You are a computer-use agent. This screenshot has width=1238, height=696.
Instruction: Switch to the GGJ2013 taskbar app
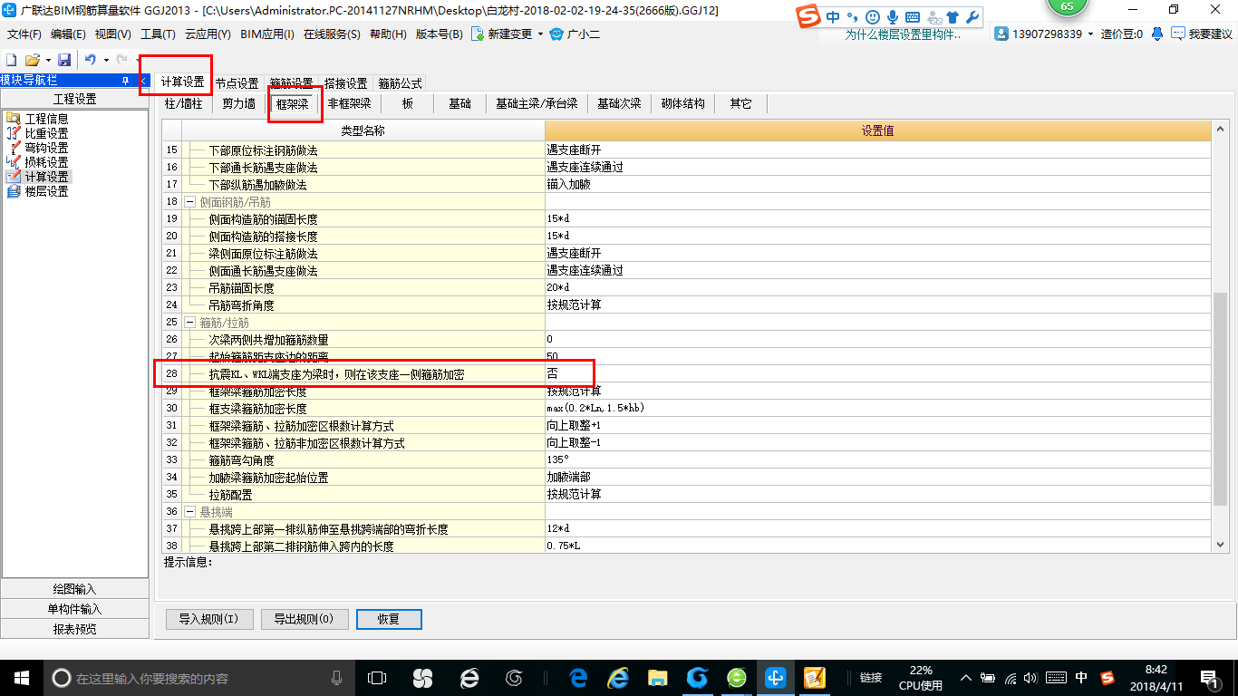click(x=776, y=677)
